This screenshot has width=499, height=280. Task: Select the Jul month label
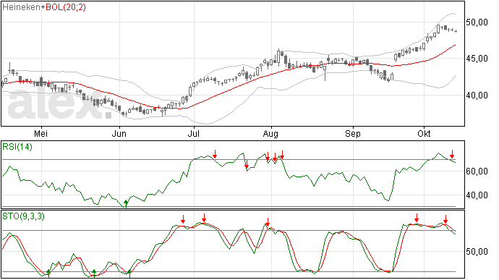[194, 133]
